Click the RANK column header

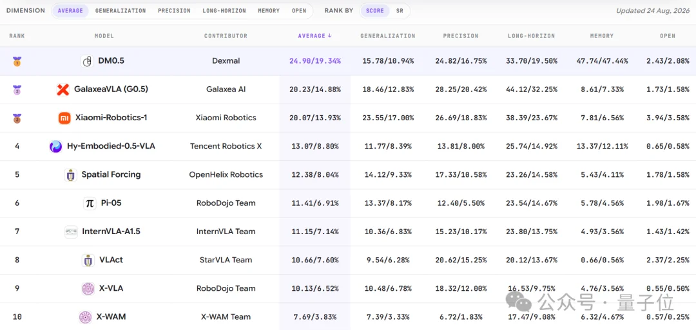pyautogui.click(x=17, y=36)
